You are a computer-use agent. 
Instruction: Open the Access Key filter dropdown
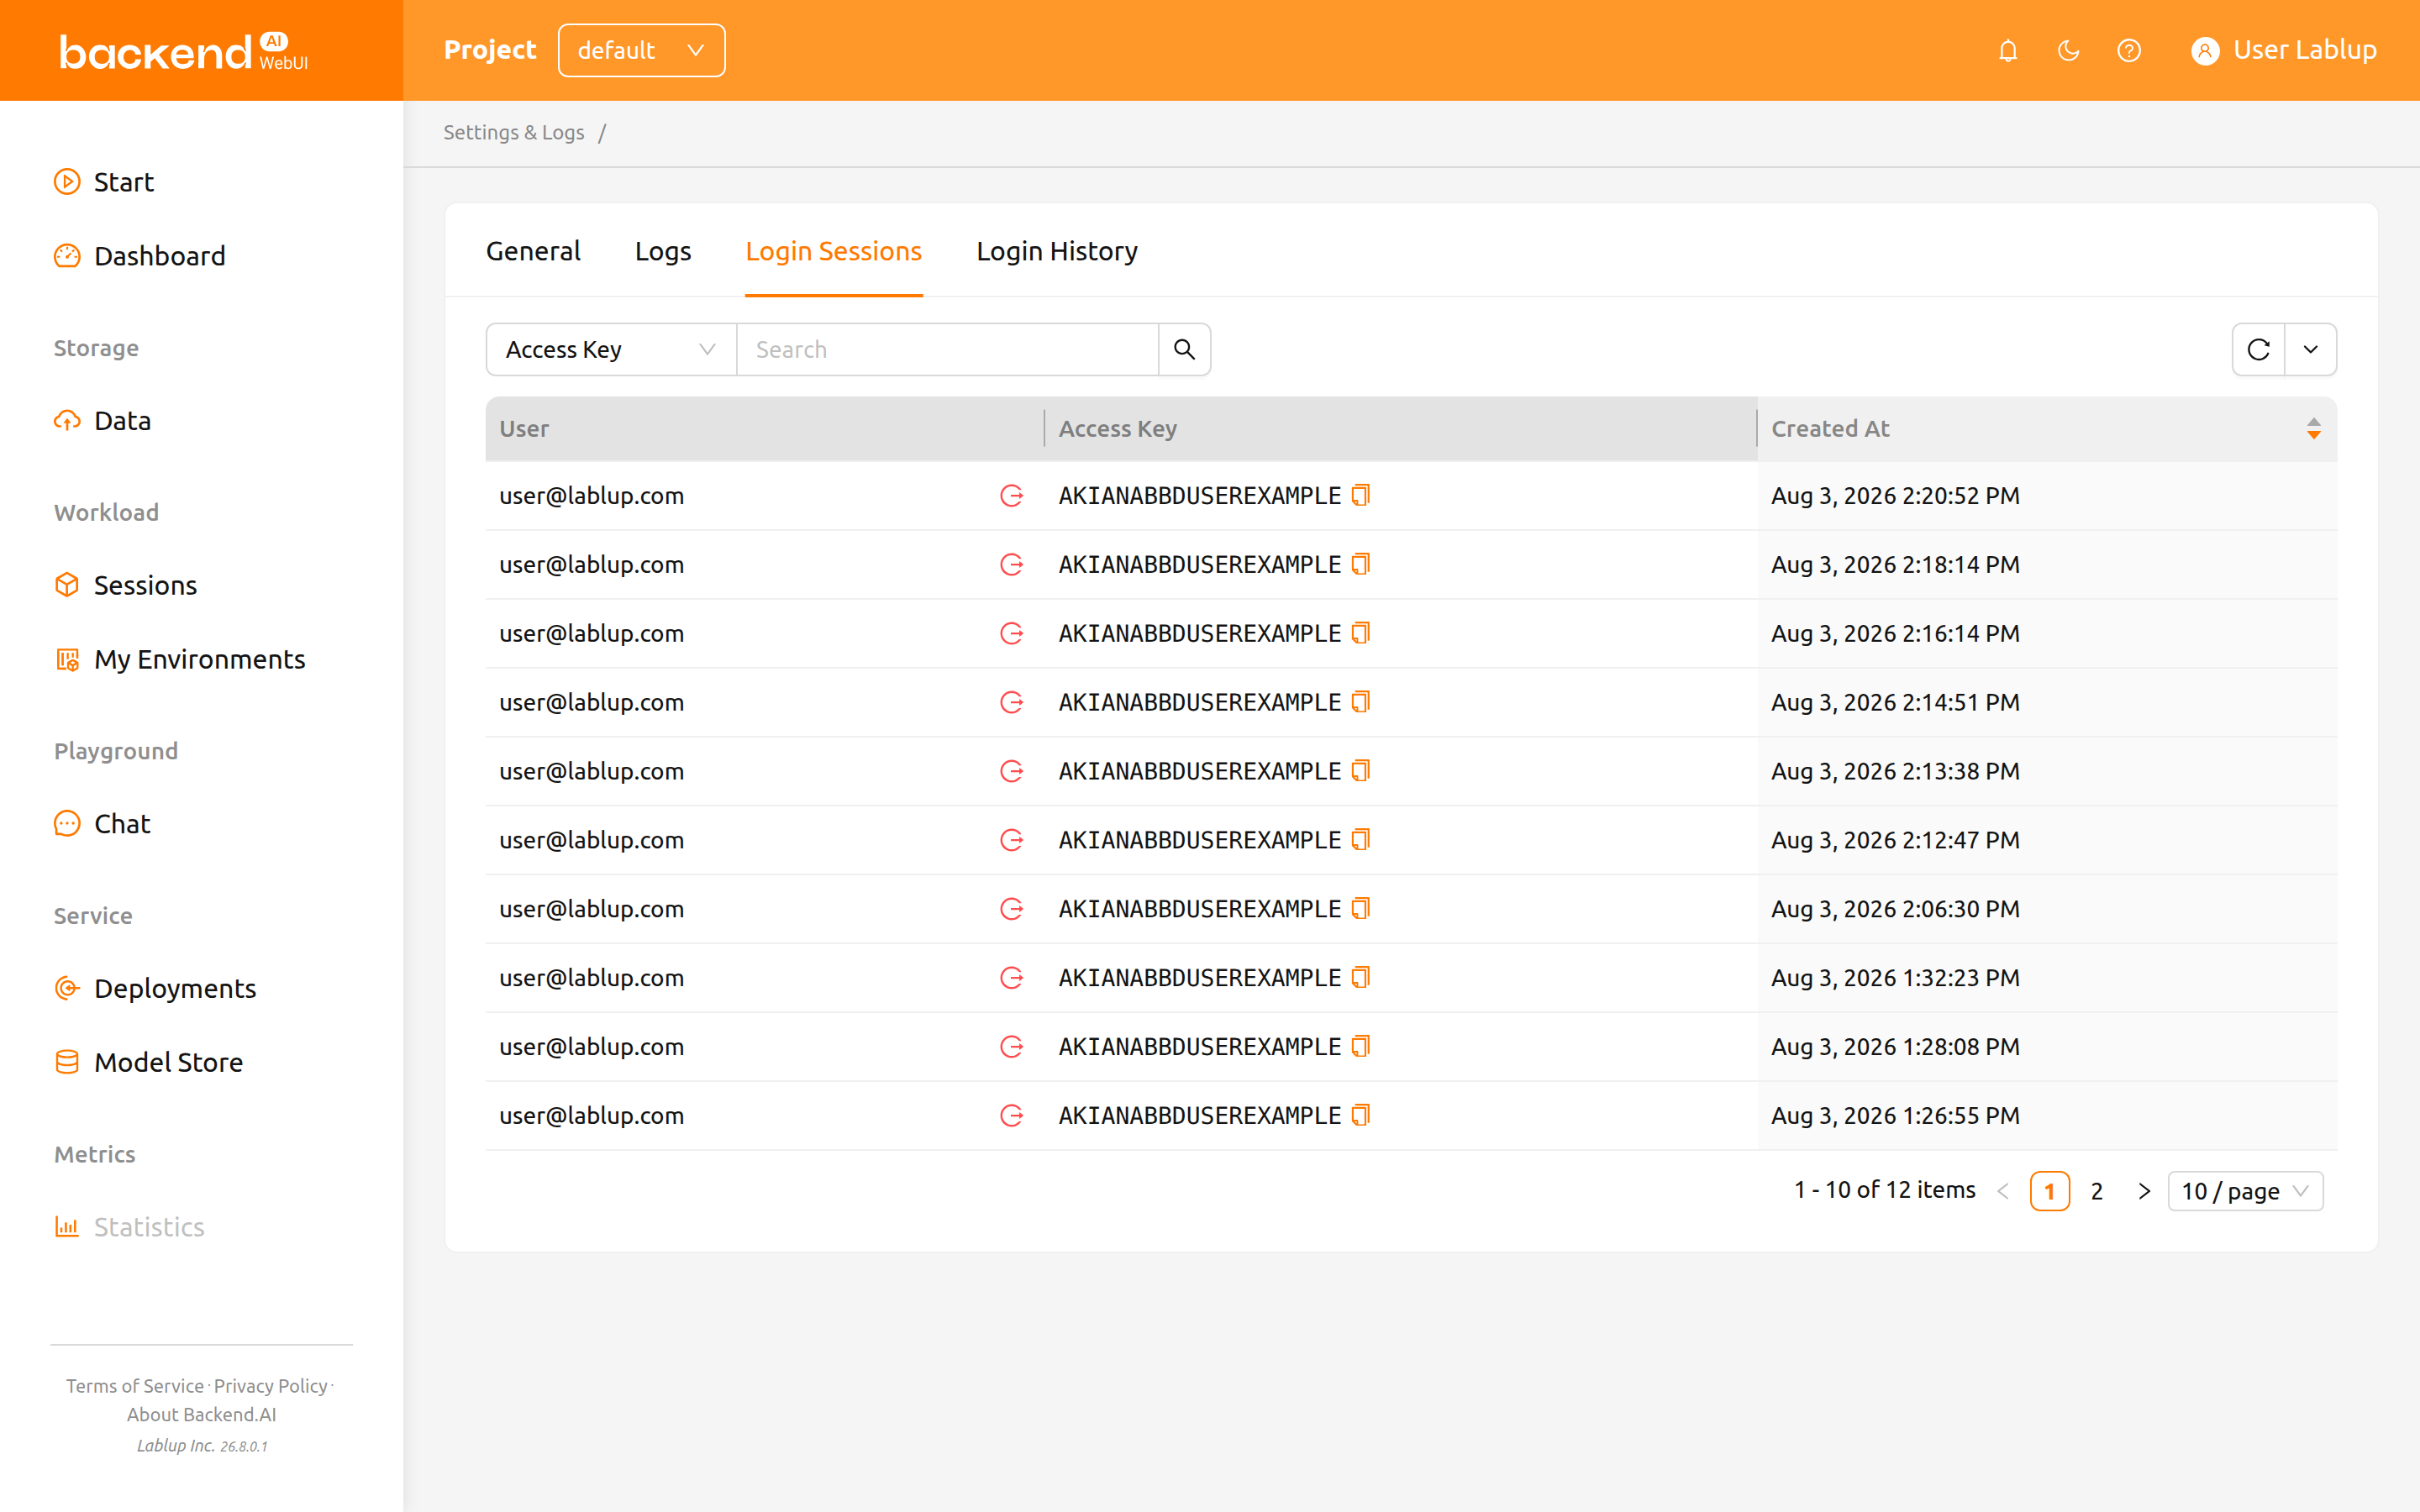[x=611, y=350]
